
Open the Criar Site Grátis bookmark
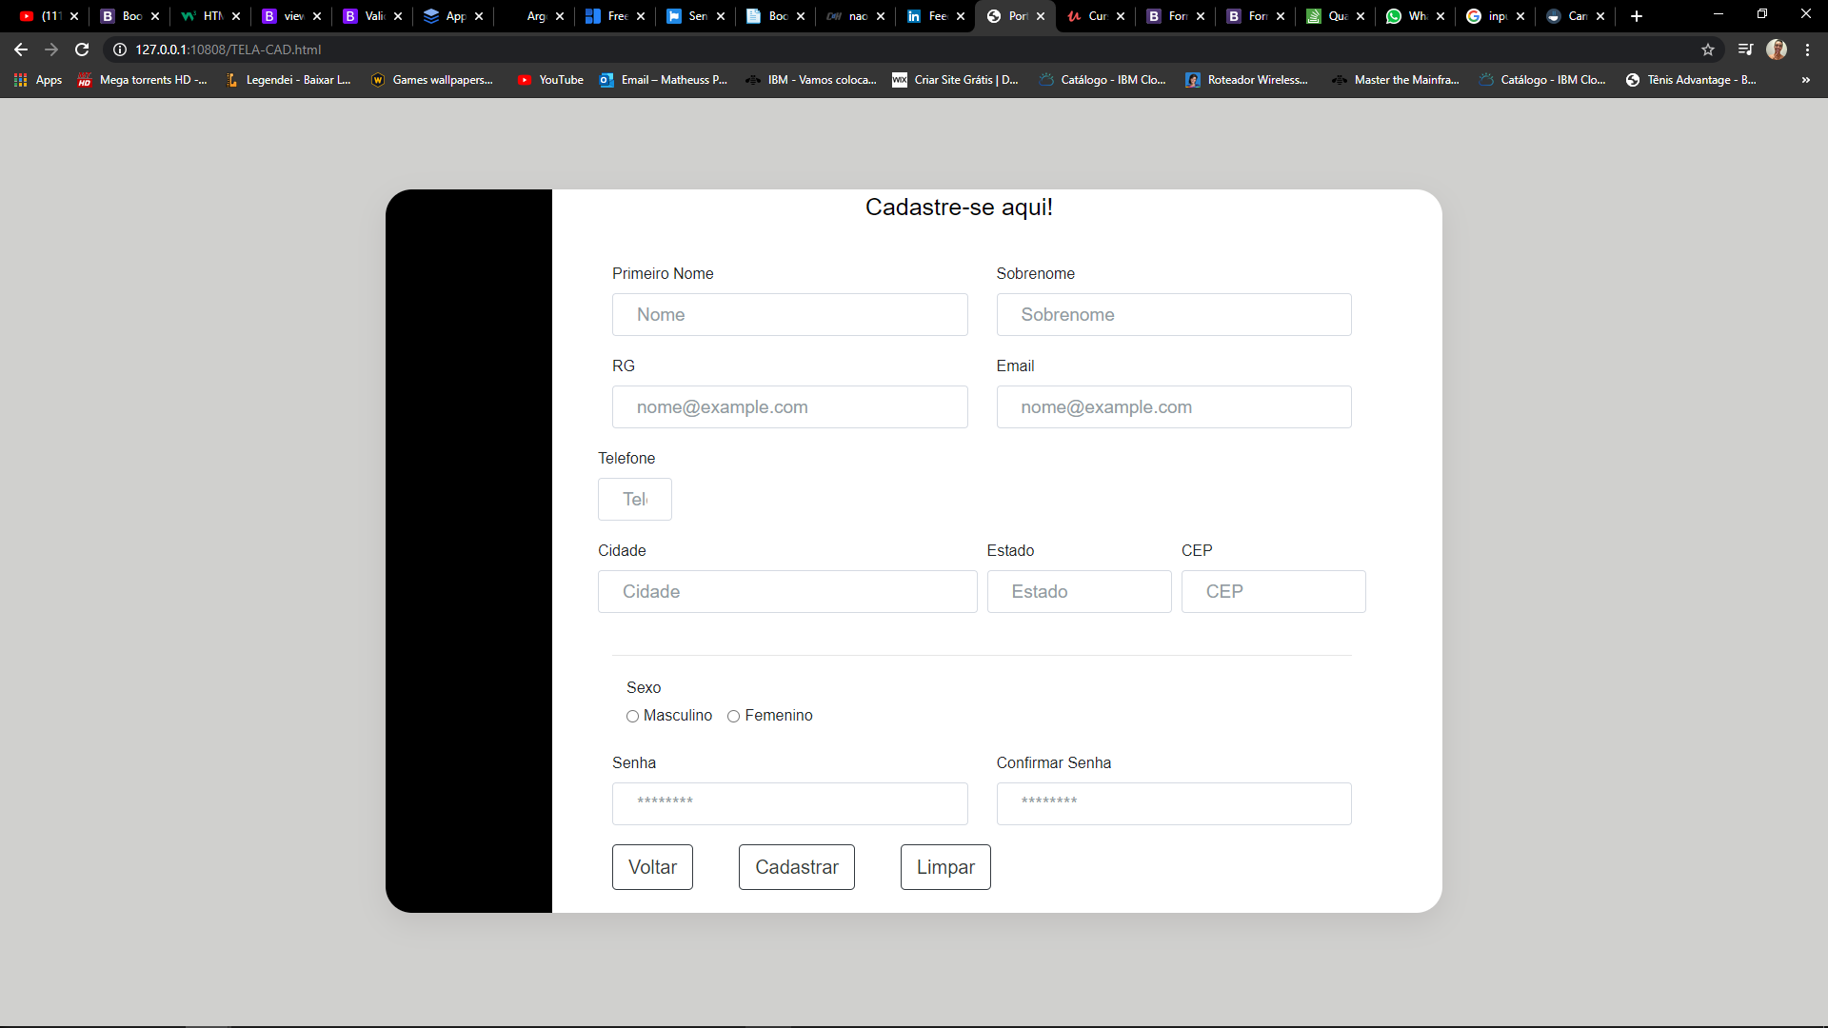coord(956,80)
